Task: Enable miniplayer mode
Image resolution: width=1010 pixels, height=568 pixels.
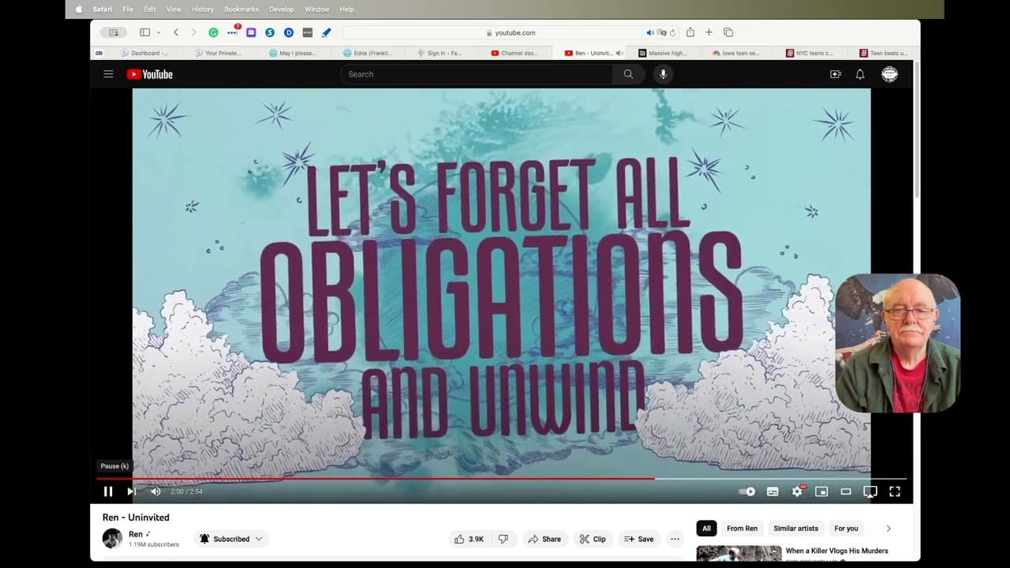Action: coord(821,491)
